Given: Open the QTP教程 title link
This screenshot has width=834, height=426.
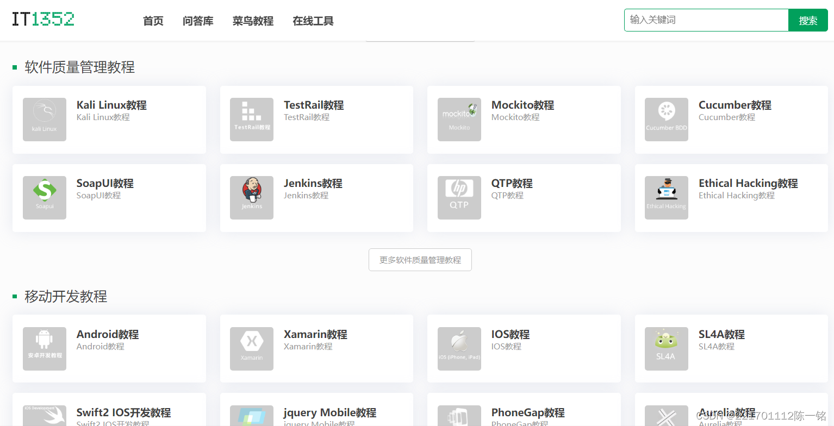Looking at the screenshot, I should (512, 183).
